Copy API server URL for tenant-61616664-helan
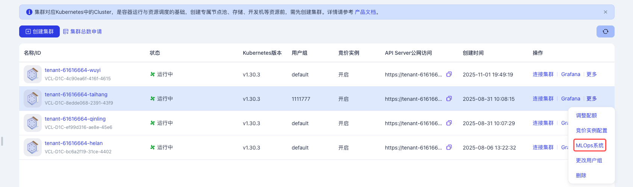Screen dimensions: 633x187 tap(449, 147)
